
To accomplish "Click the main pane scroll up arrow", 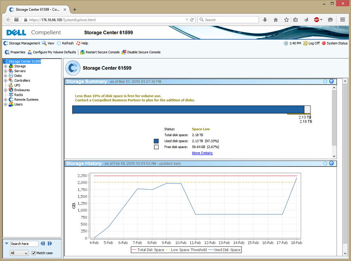I will click(x=345, y=81).
